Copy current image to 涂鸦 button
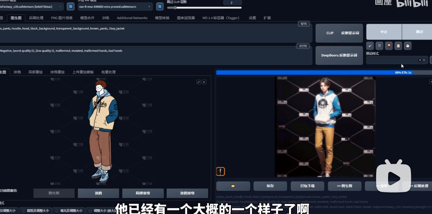 (98, 193)
